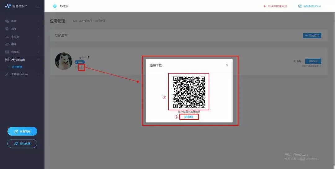Click the download icon under the app name
Viewport: 335px width, 169px height.
pyautogui.click(x=82, y=67)
